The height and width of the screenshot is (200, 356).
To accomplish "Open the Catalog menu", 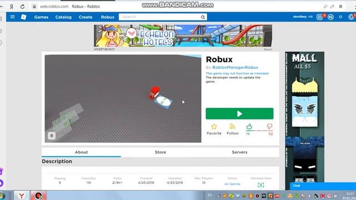I will coord(63,17).
